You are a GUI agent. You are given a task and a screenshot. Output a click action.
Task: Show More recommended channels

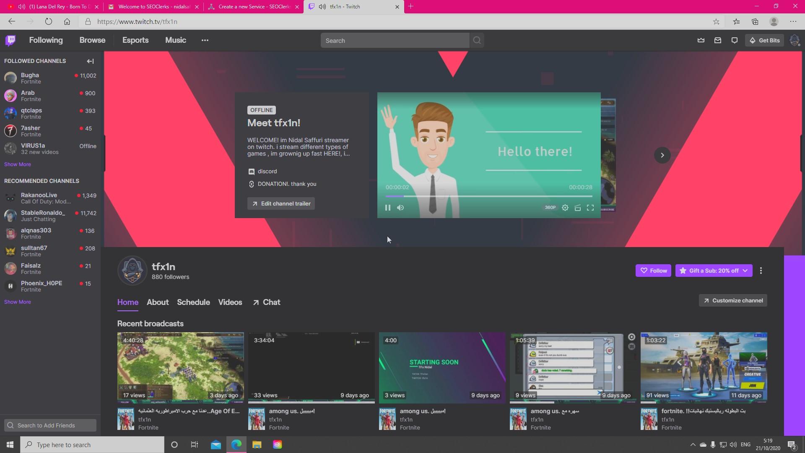point(17,302)
